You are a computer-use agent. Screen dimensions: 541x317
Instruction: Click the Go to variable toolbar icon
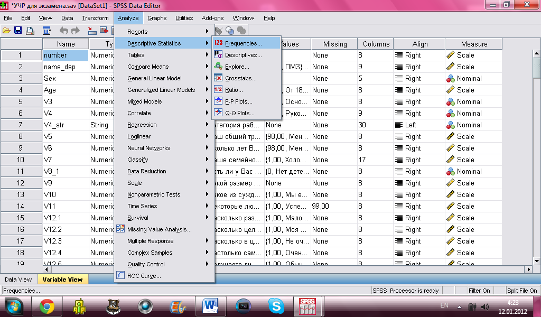(104, 31)
